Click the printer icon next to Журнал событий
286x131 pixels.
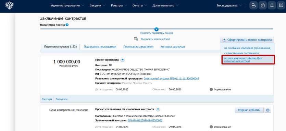(x=268, y=110)
